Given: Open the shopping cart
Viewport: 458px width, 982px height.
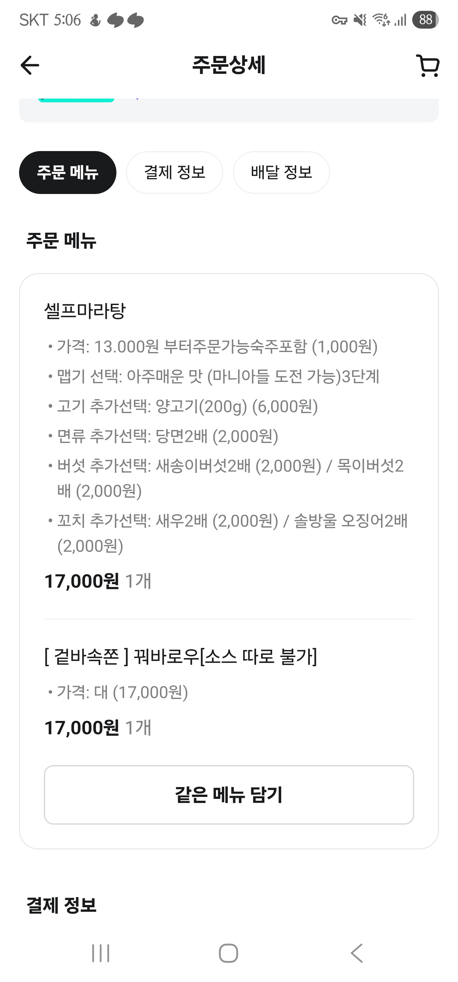Looking at the screenshot, I should [x=428, y=66].
